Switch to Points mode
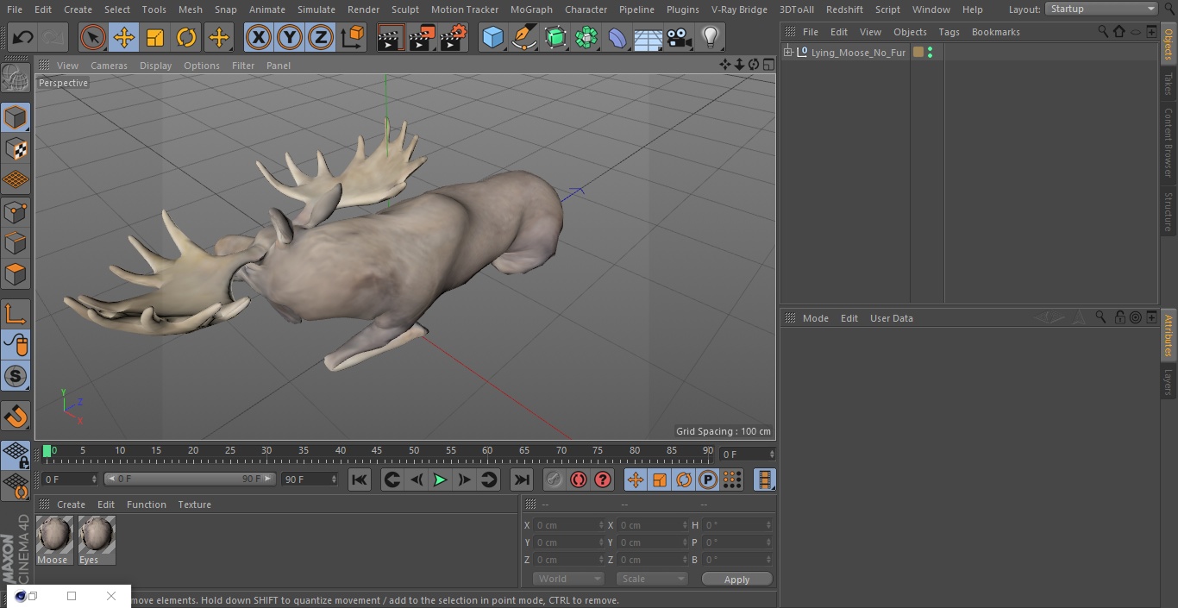Image resolution: width=1178 pixels, height=608 pixels. point(16,211)
